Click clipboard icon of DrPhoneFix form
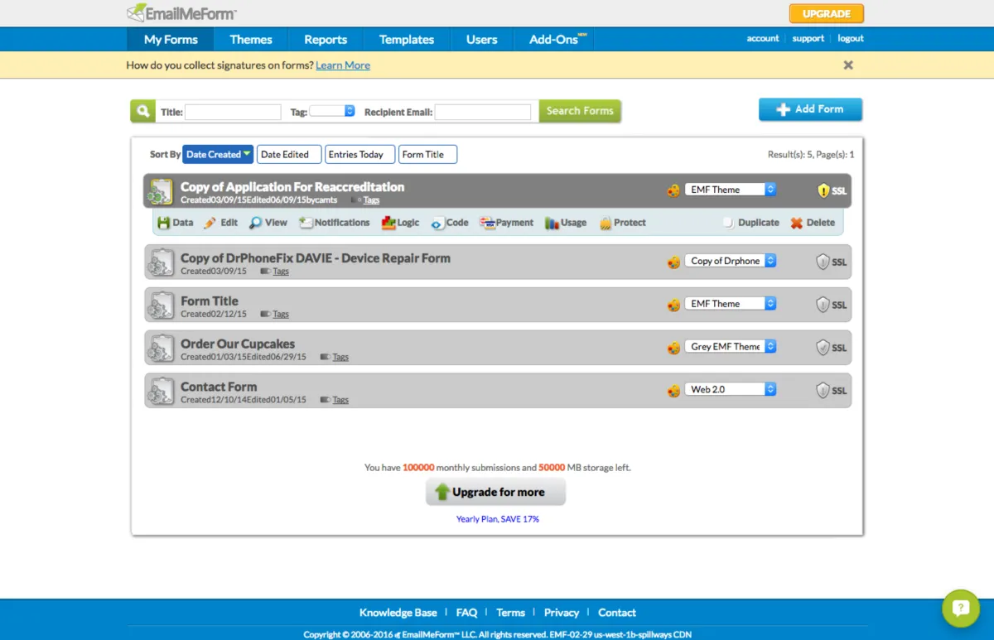 tap(160, 262)
